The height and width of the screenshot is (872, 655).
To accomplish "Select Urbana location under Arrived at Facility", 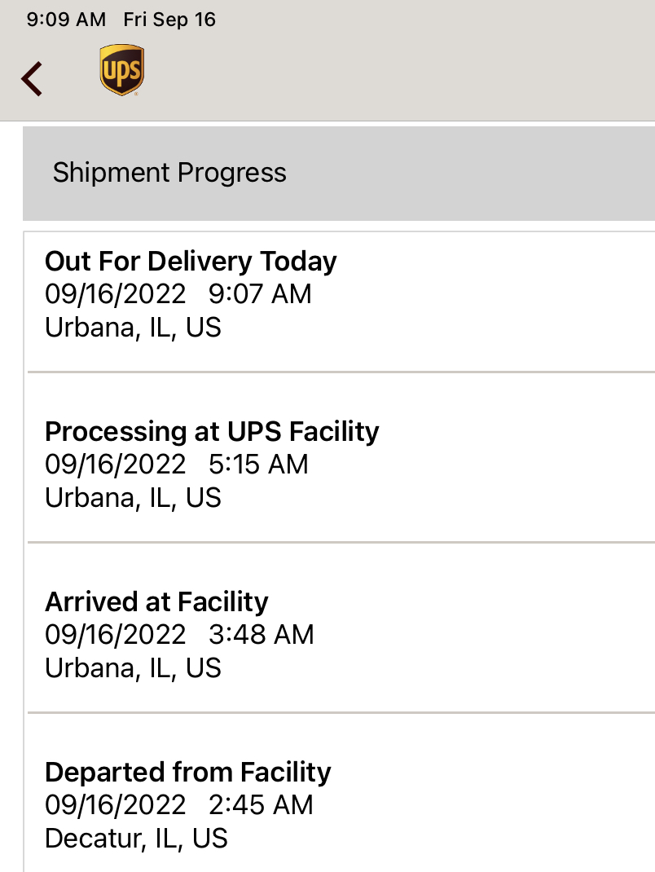I will point(133,668).
